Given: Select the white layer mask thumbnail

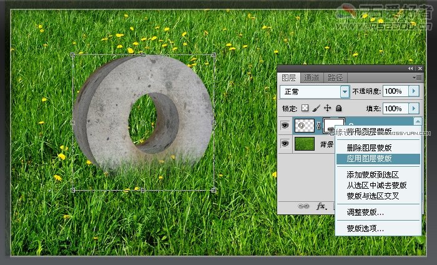Looking at the screenshot, I should click(x=333, y=126).
